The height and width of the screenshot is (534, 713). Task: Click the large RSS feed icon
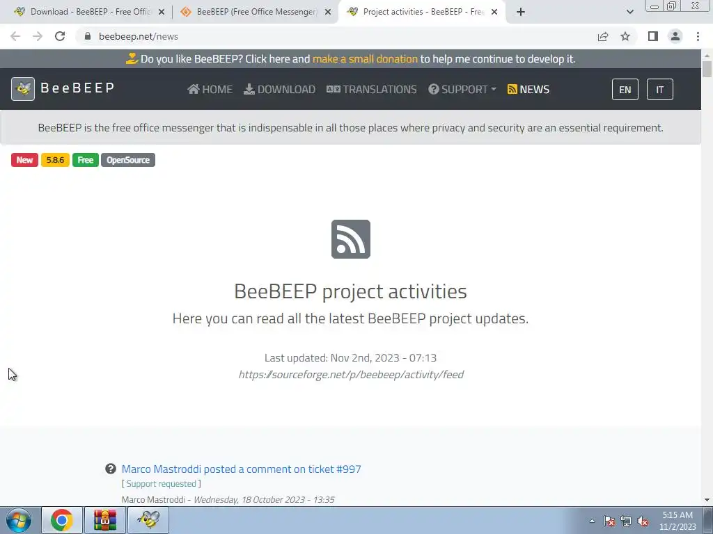click(351, 239)
